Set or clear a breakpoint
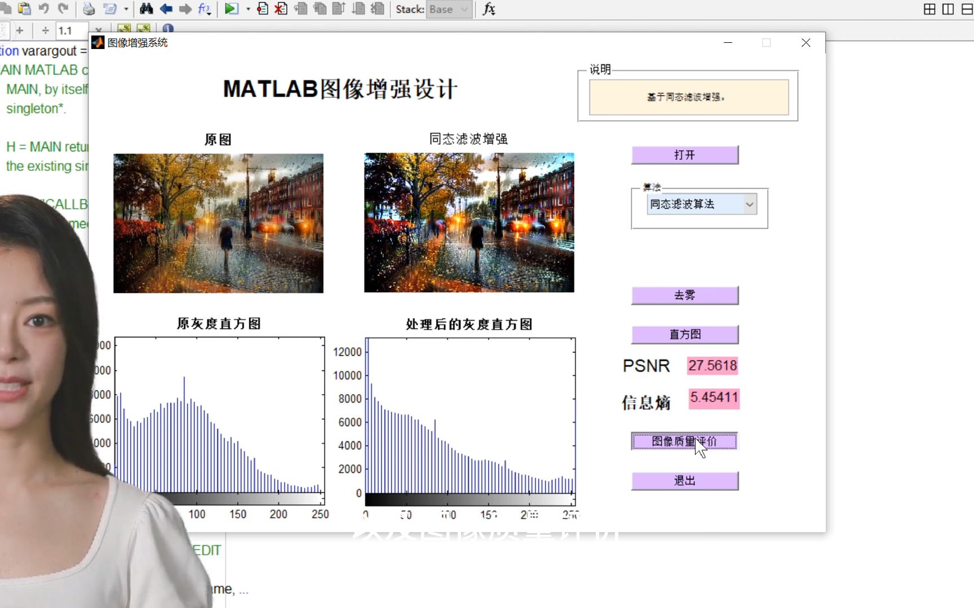This screenshot has height=608, width=974. (x=262, y=9)
